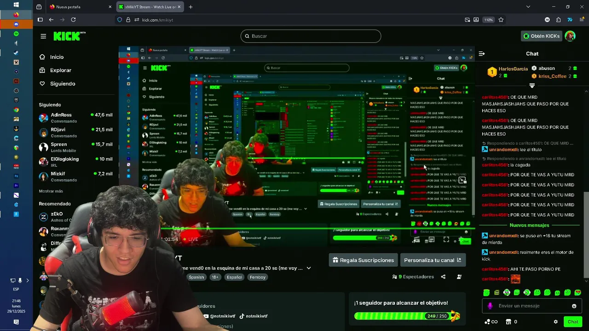The height and width of the screenshot is (331, 589).
Task: Click the Spanish tag
Action: tap(196, 277)
